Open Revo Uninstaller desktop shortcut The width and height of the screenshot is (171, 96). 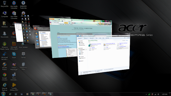pos(14,77)
